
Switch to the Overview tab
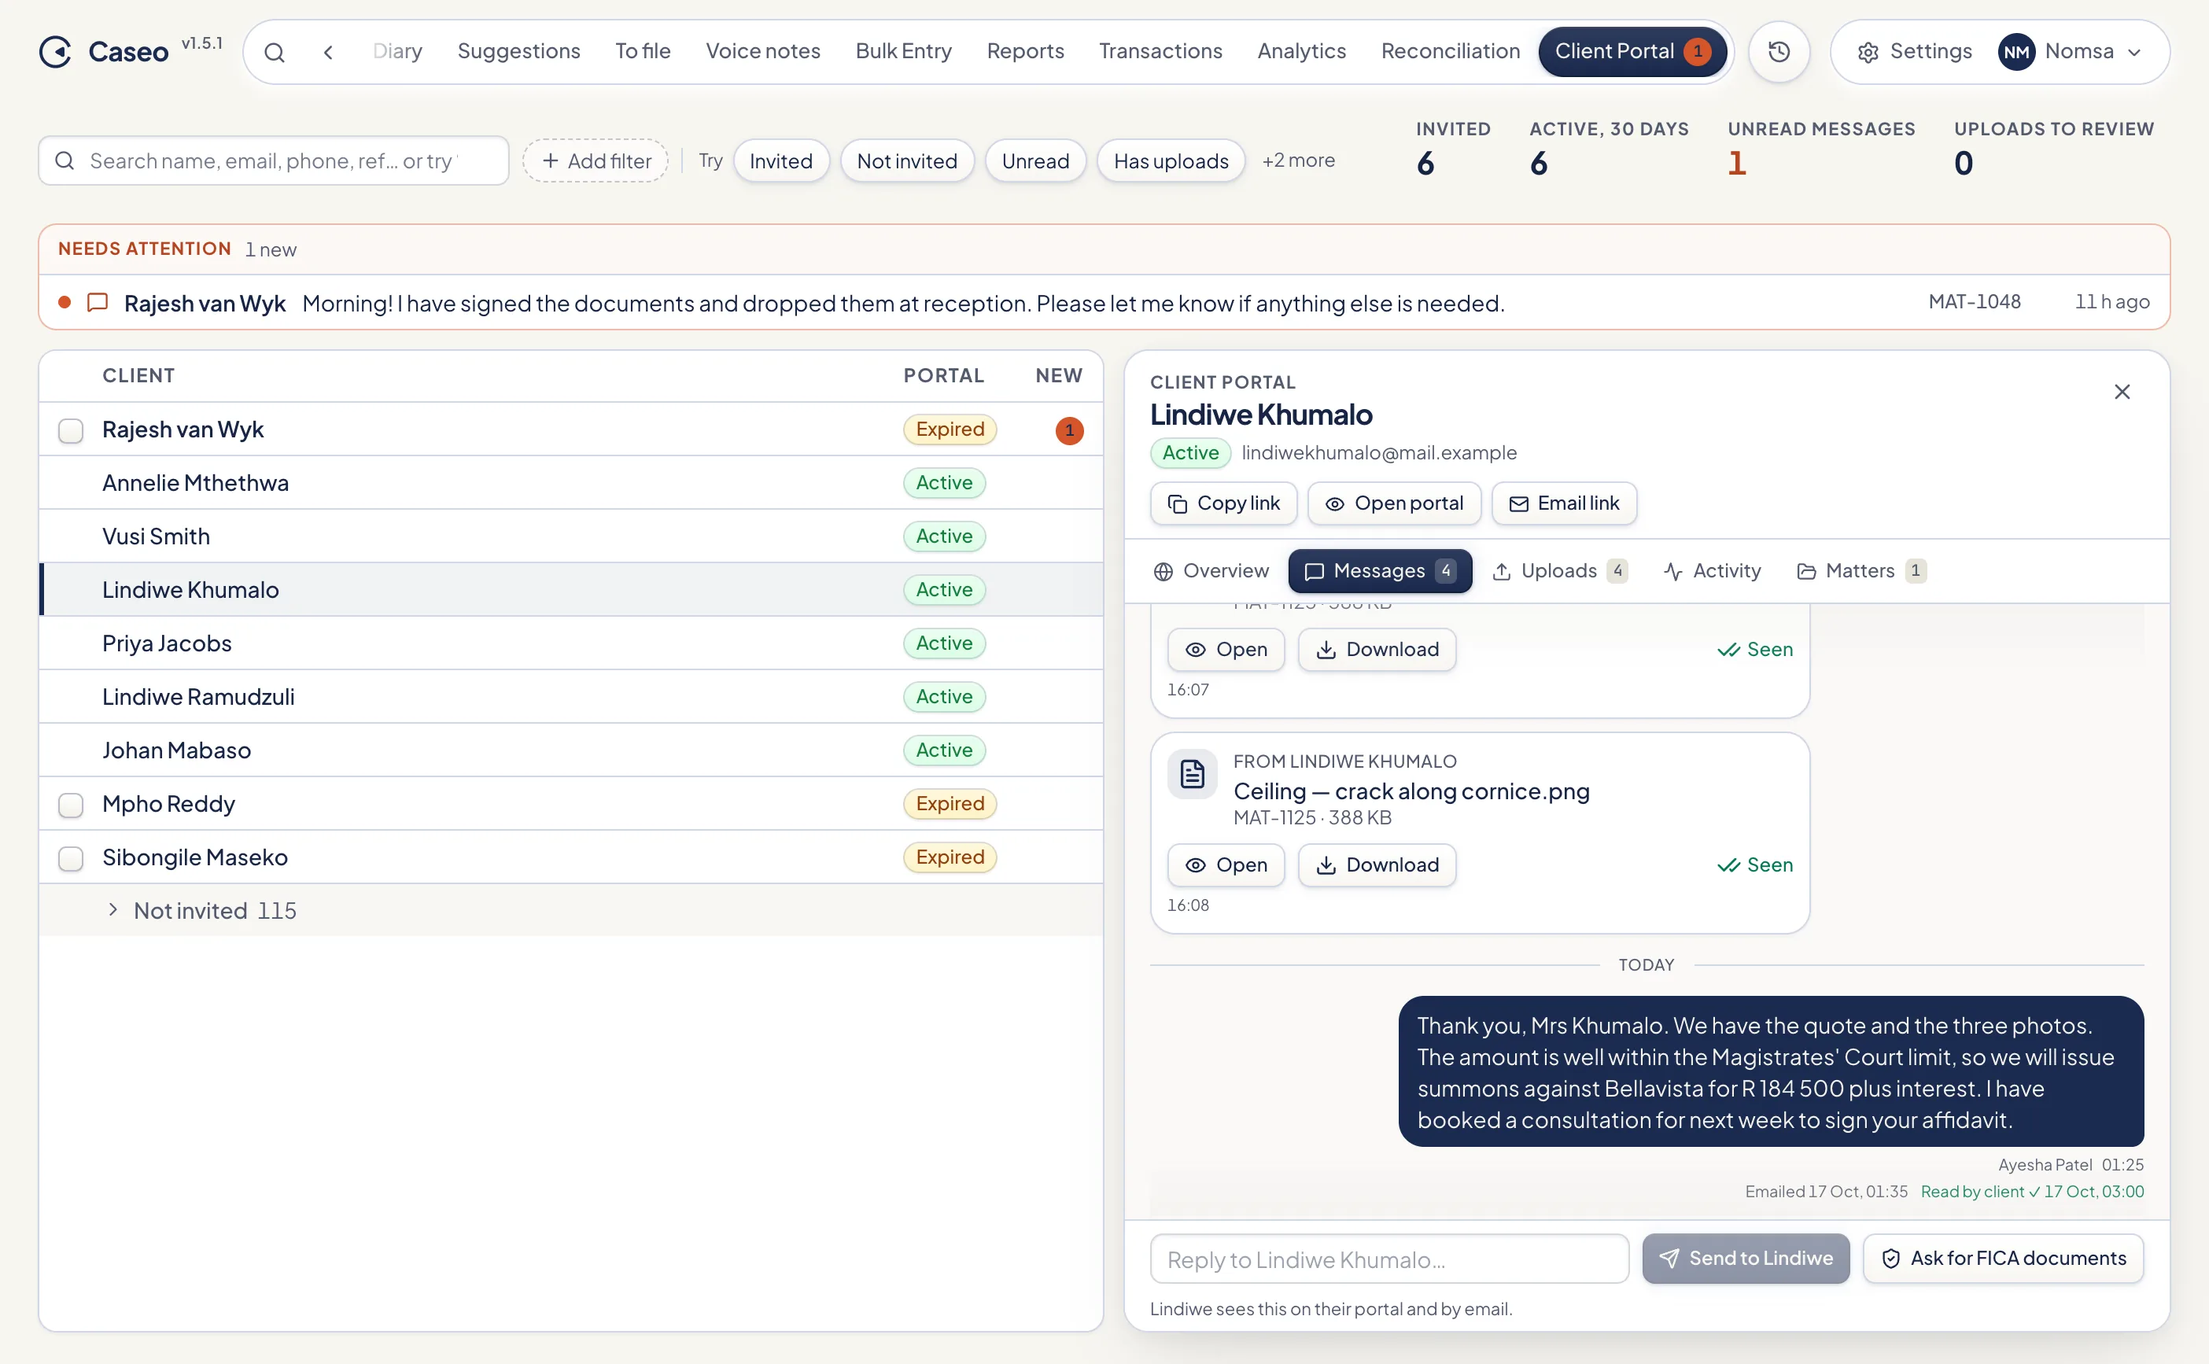1211,570
